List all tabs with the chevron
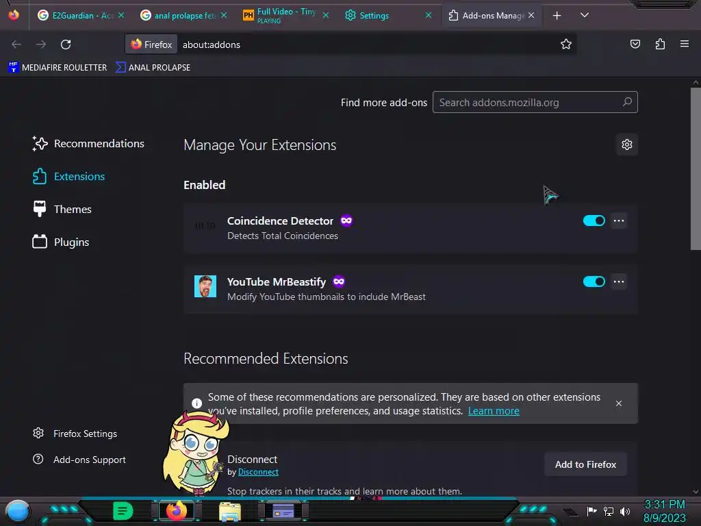 (585, 15)
